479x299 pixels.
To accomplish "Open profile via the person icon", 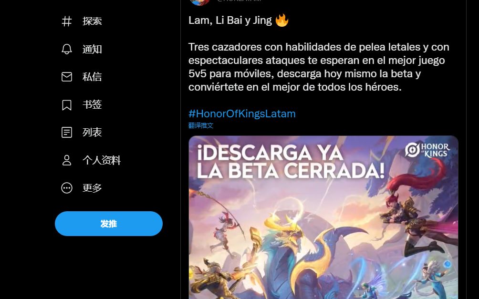I will [67, 160].
